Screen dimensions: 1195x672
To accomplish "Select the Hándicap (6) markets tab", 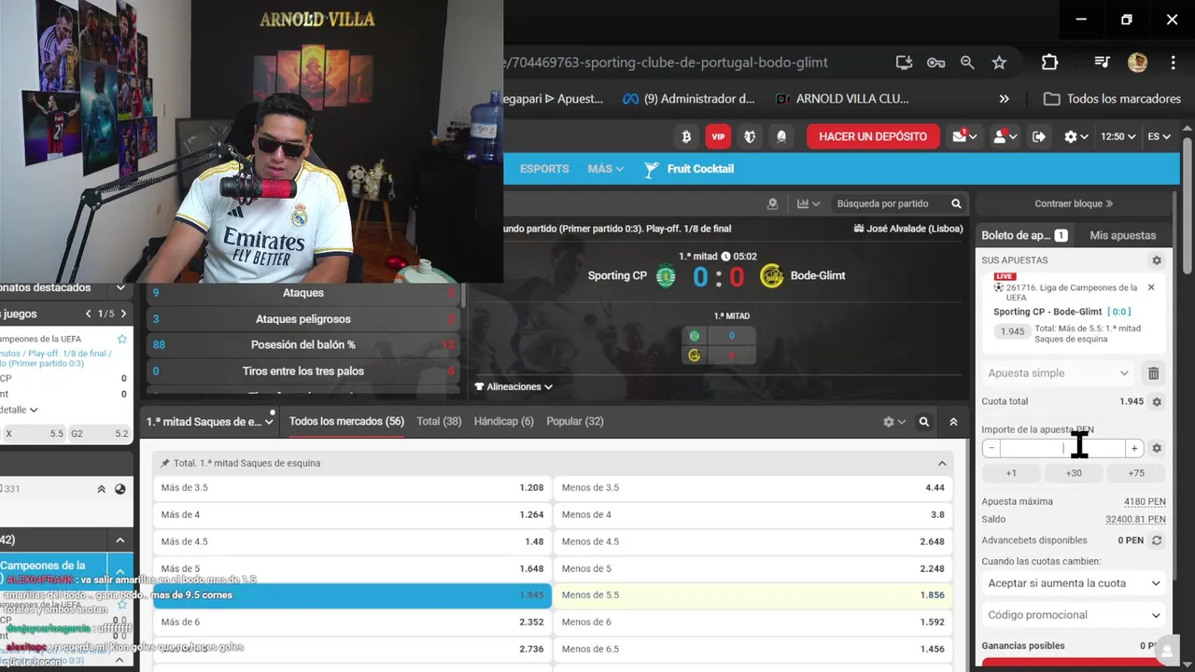I will click(503, 422).
